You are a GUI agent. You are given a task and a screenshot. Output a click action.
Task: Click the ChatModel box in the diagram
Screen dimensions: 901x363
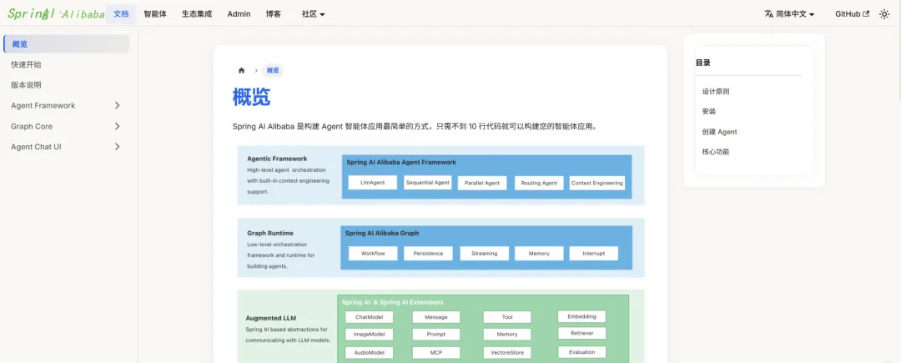click(x=369, y=317)
